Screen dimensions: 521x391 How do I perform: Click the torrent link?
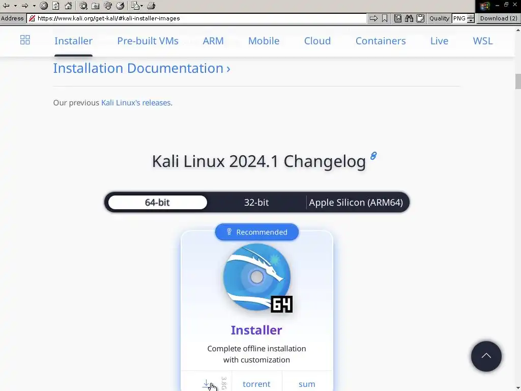click(256, 384)
